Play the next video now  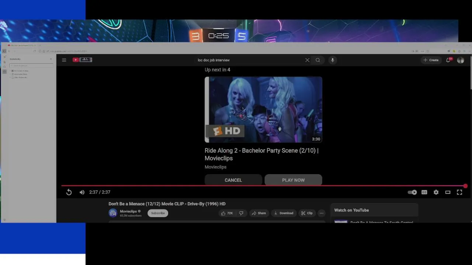point(294,180)
